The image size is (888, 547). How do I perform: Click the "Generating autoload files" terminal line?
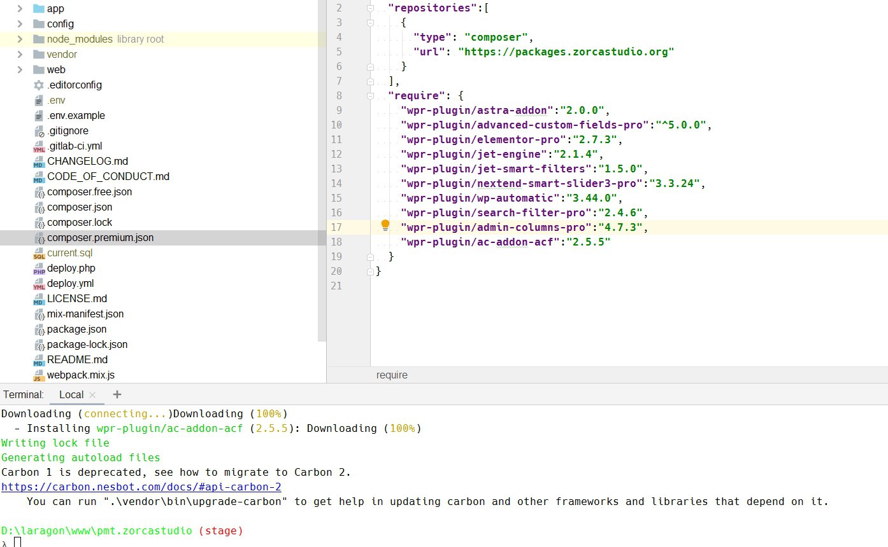81,457
